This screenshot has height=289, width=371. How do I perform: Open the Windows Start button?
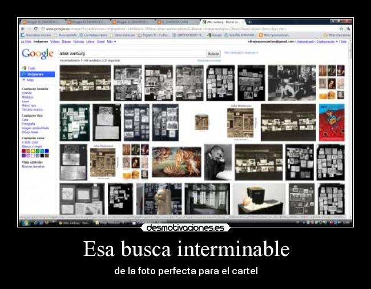(x=25, y=223)
